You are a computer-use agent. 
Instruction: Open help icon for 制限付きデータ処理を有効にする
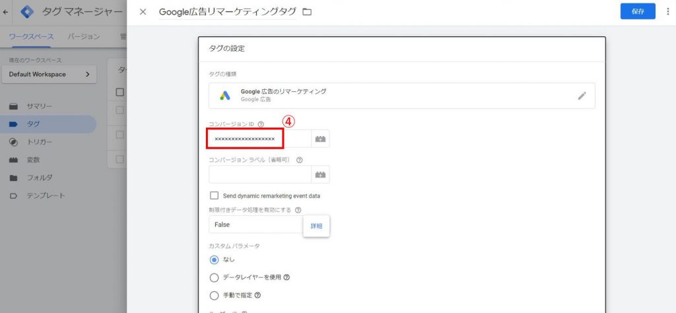click(x=298, y=210)
